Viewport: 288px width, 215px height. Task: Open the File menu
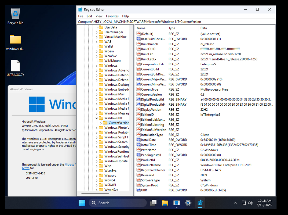(x=81, y=16)
